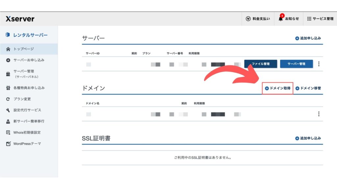This screenshot has height=189, width=337.
Task: Open プラン変更 sidebar item
Action: (29, 99)
